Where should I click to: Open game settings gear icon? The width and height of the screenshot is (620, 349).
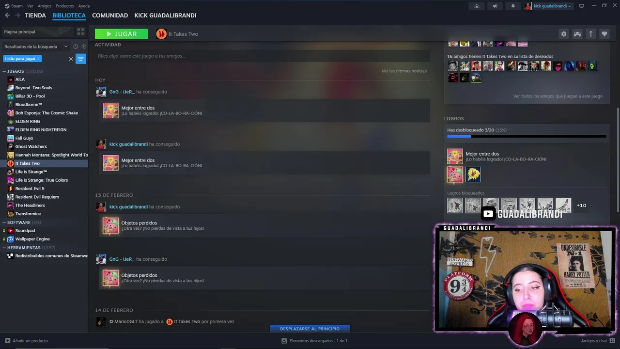coord(563,34)
